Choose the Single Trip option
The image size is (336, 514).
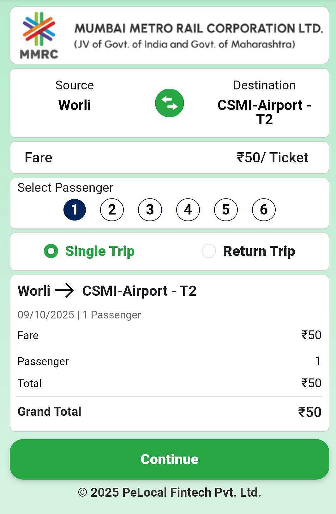click(89, 251)
